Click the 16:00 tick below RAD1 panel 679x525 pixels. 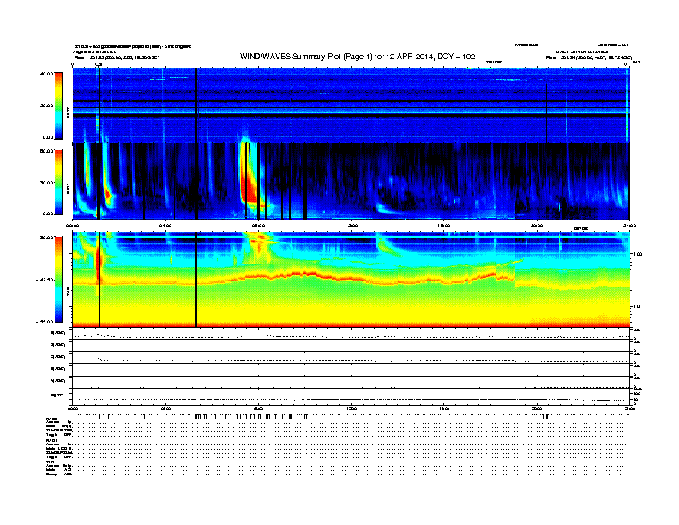[x=444, y=226]
